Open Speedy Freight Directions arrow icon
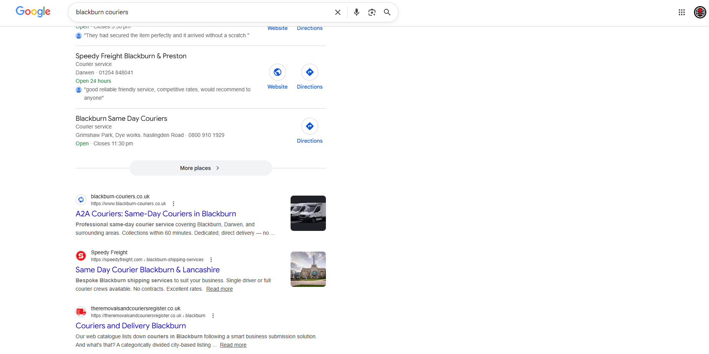This screenshot has width=709, height=354. tap(310, 72)
